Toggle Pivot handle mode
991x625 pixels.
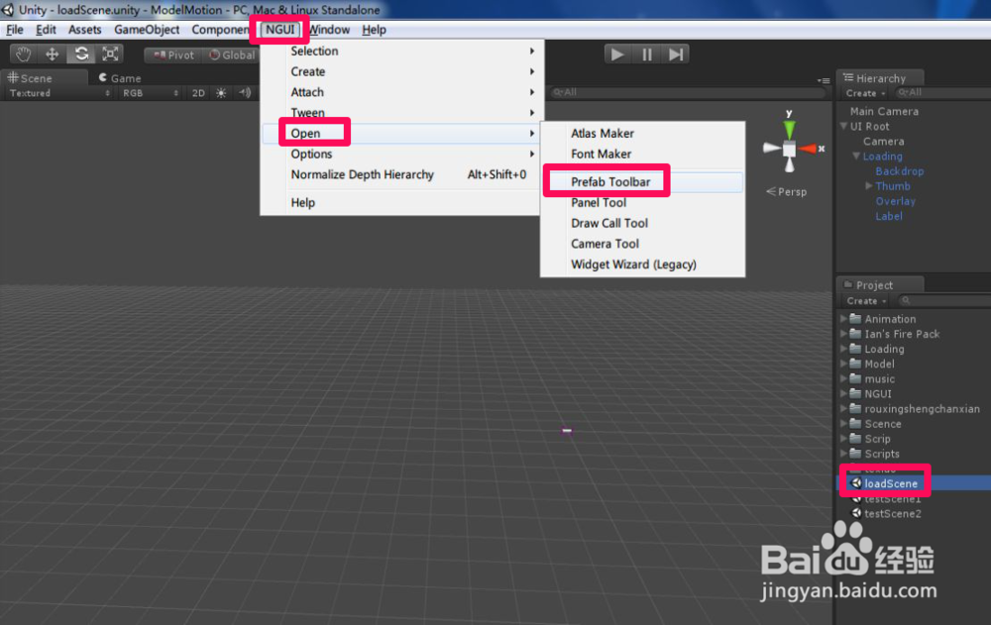pos(174,54)
